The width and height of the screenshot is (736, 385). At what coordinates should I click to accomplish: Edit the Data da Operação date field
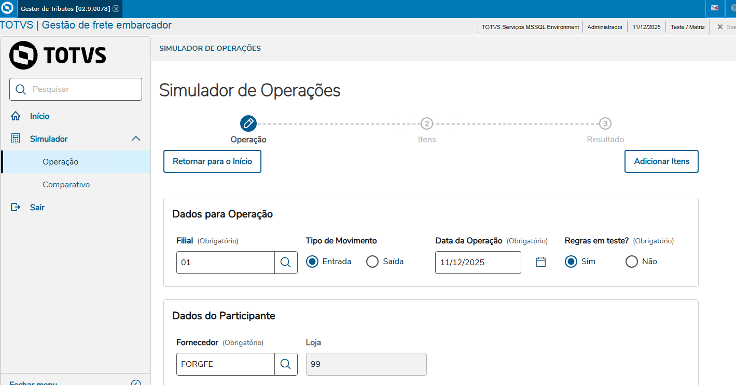tap(478, 263)
